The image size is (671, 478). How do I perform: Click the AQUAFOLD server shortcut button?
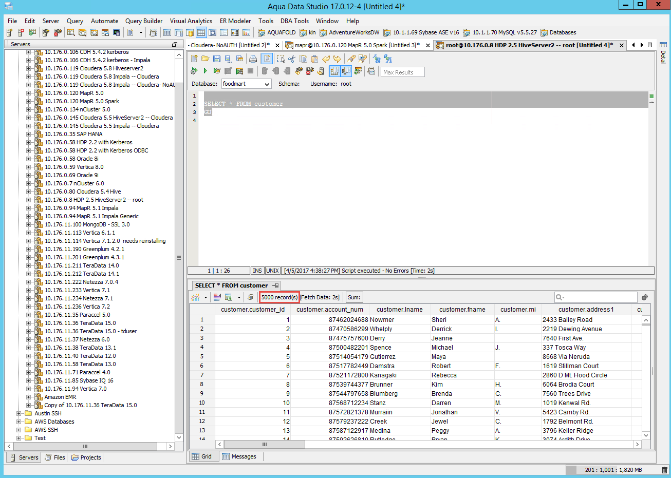tap(277, 32)
